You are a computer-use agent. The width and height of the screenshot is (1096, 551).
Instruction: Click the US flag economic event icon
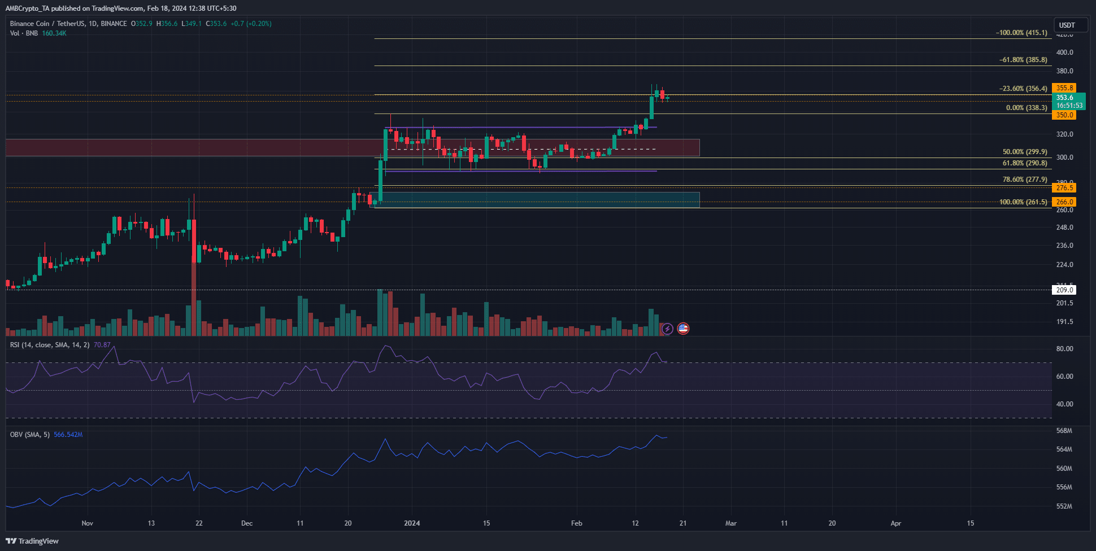pyautogui.click(x=683, y=329)
